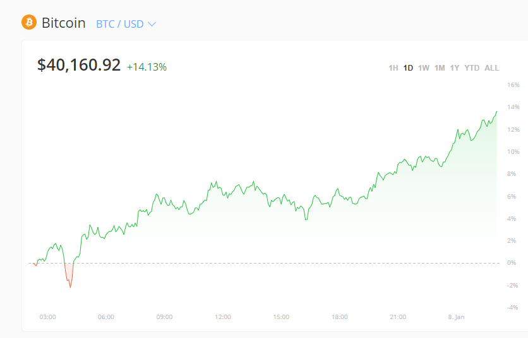Open the BTC / USD pair dropdown
Viewport: 528px width, 338px height.
pos(120,24)
